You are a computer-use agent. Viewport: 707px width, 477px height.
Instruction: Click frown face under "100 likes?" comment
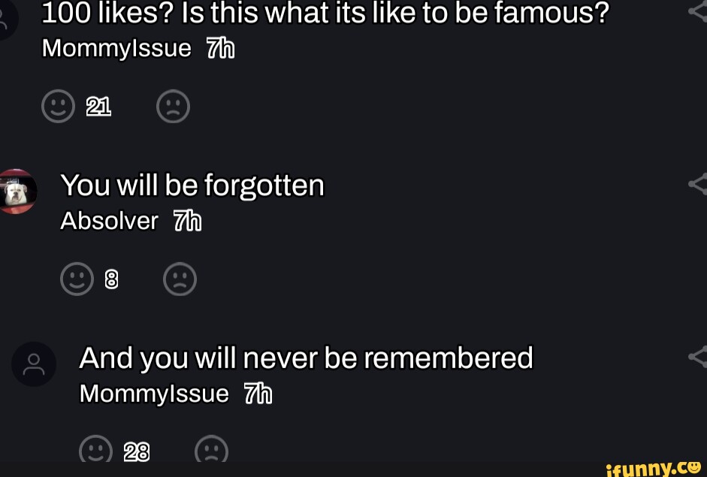click(x=173, y=107)
